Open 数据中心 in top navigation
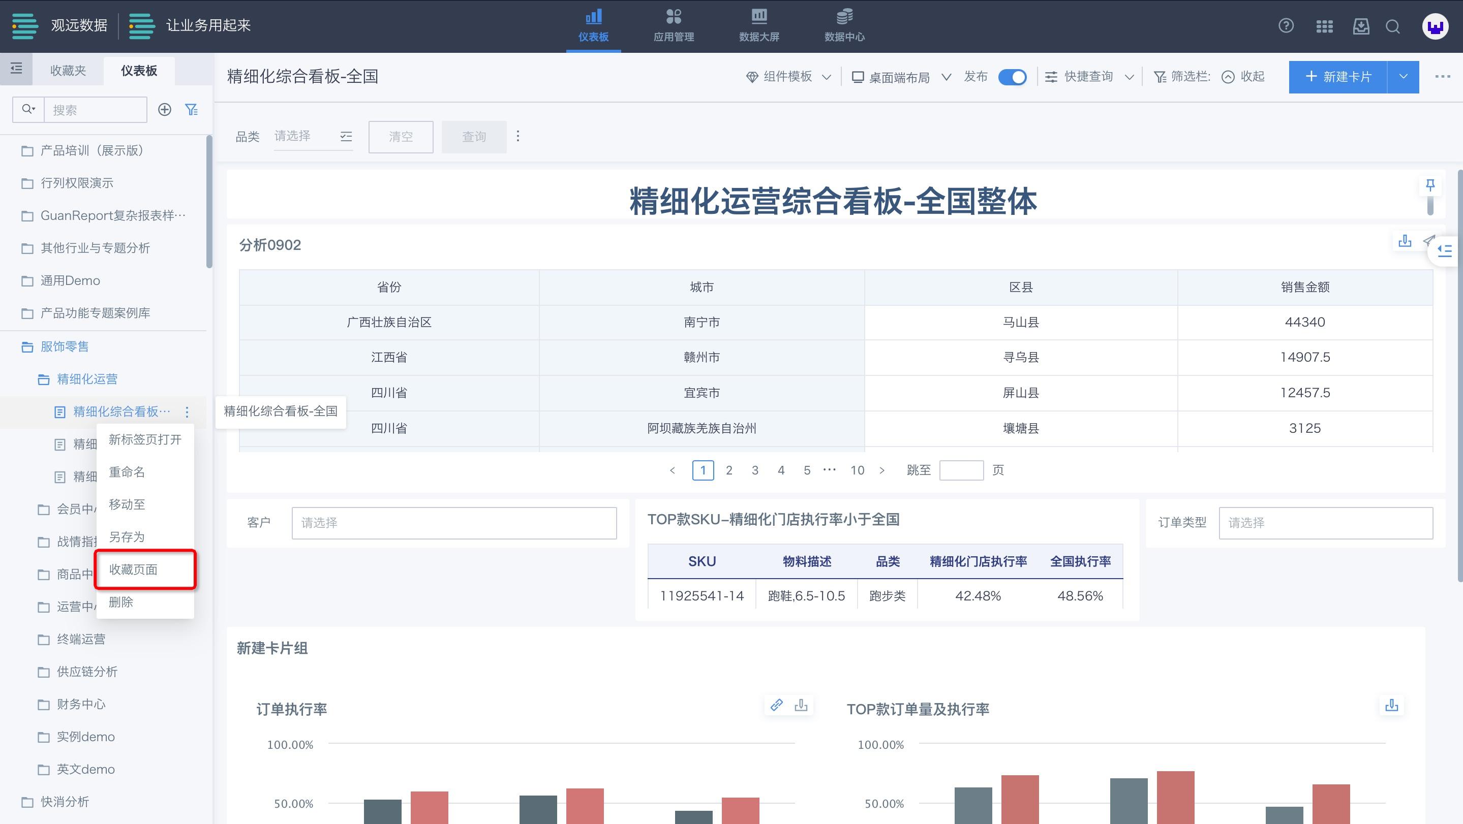Screen dimensions: 1463x824 click(x=844, y=26)
